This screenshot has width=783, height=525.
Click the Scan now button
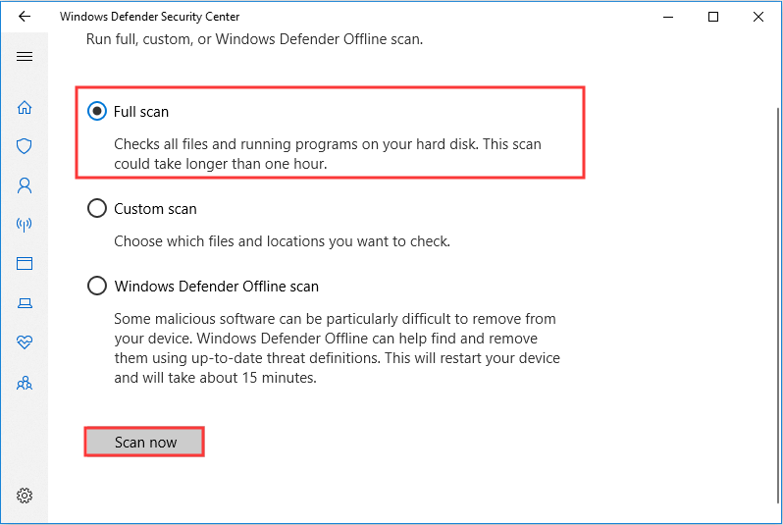point(144,442)
